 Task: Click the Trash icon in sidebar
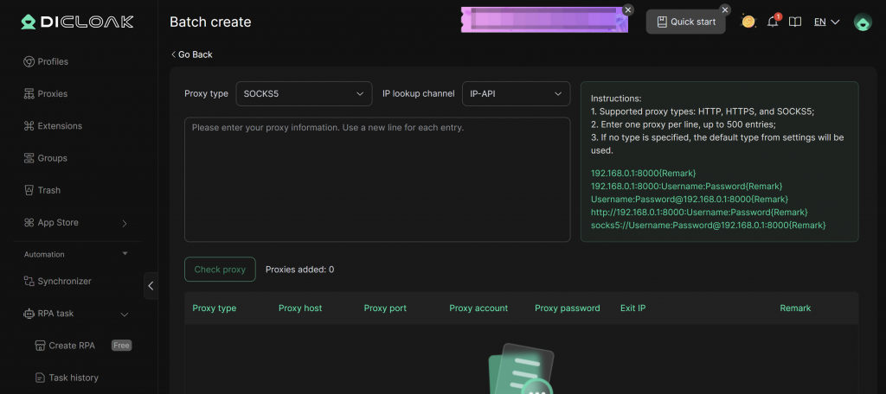(x=29, y=190)
